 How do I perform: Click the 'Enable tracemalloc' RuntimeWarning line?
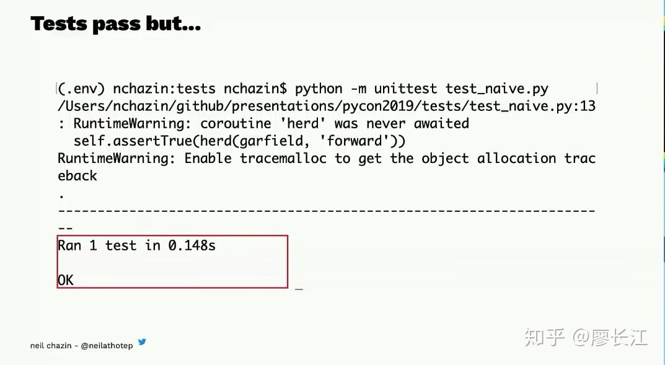(x=327, y=158)
